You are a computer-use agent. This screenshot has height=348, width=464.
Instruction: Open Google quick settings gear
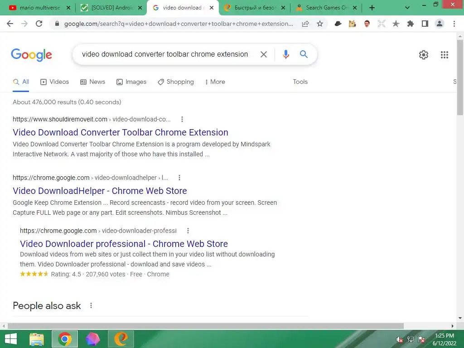pyautogui.click(x=424, y=55)
